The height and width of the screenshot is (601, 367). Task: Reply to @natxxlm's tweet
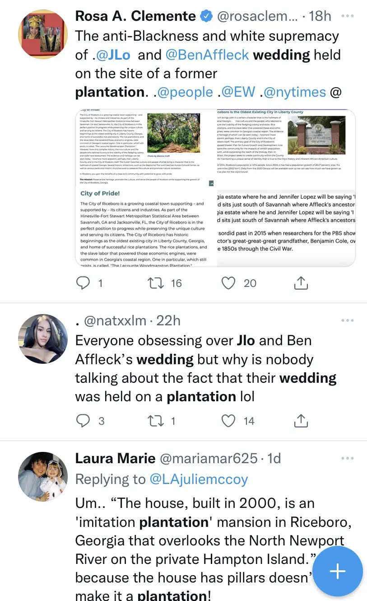point(83,421)
